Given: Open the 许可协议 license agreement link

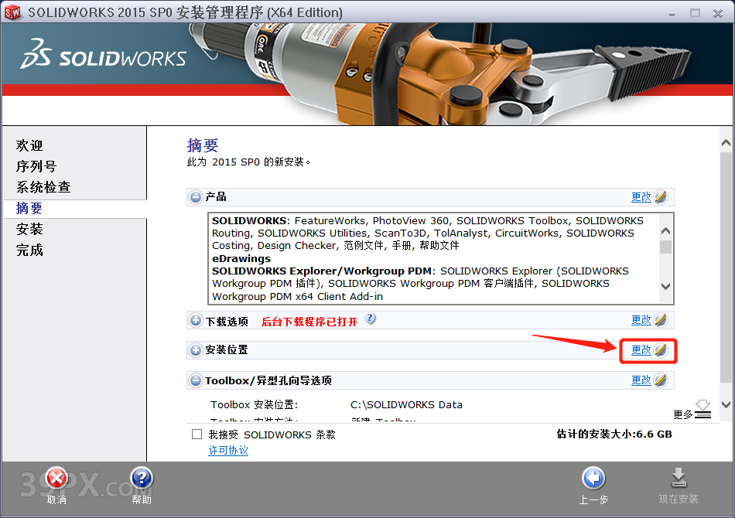Looking at the screenshot, I should point(227,450).
